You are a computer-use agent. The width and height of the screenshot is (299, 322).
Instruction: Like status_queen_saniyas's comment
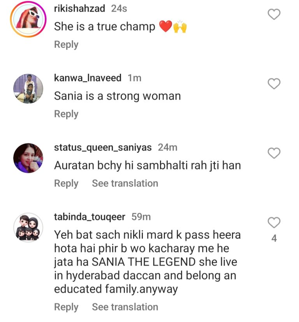tap(274, 153)
